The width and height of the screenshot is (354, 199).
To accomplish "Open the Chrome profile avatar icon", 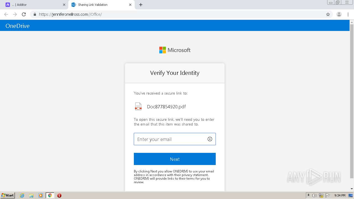I will point(339,14).
